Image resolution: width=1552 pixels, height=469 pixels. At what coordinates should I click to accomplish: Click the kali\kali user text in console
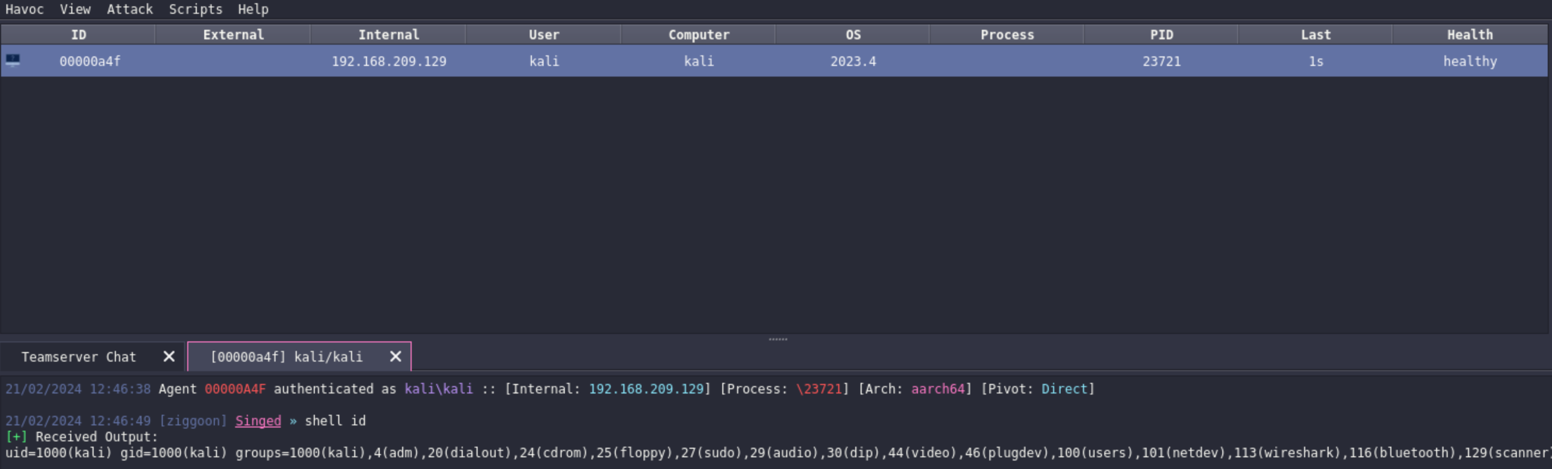(439, 389)
